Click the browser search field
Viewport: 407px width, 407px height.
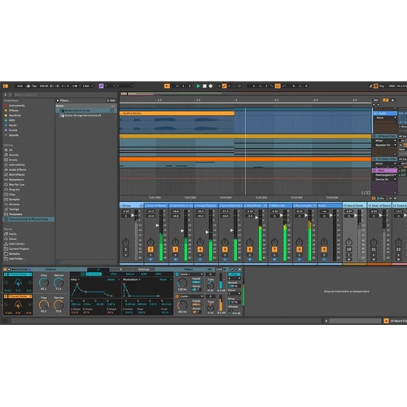(x=65, y=94)
